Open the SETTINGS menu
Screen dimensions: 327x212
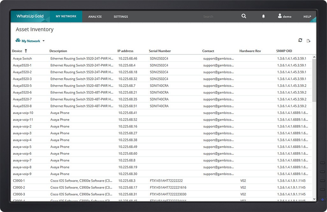click(x=120, y=16)
